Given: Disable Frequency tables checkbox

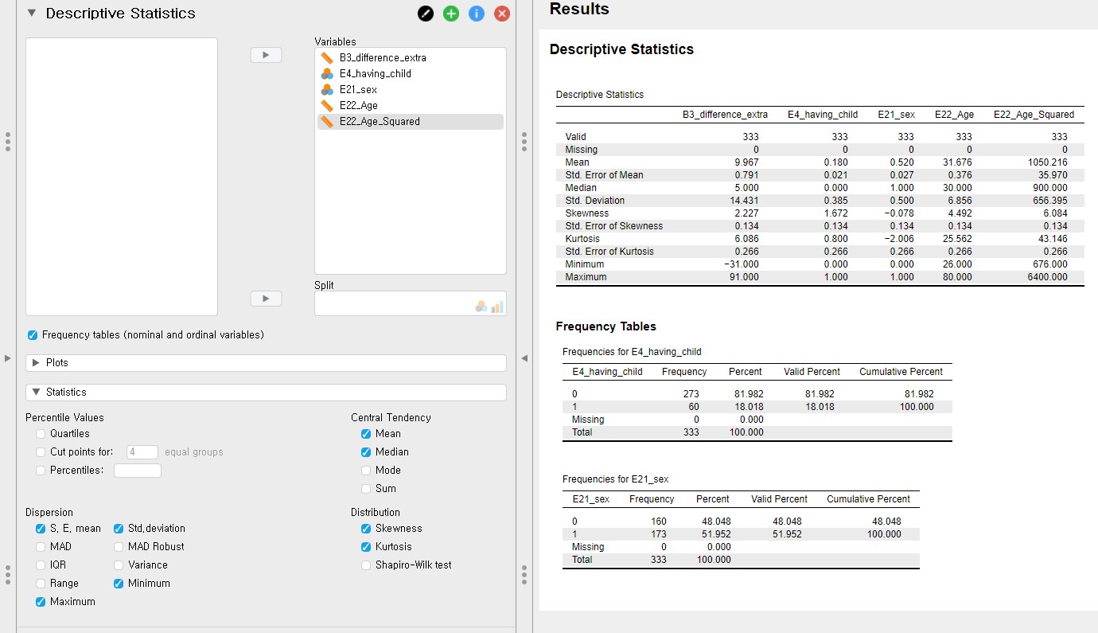Looking at the screenshot, I should point(33,335).
